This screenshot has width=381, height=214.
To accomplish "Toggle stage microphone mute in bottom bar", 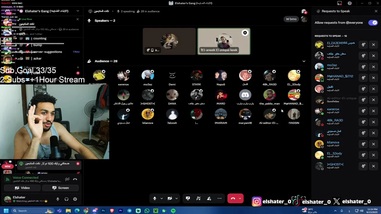I will tap(154, 199).
